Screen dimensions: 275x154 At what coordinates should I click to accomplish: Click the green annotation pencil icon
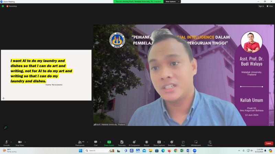click(x=5, y=128)
